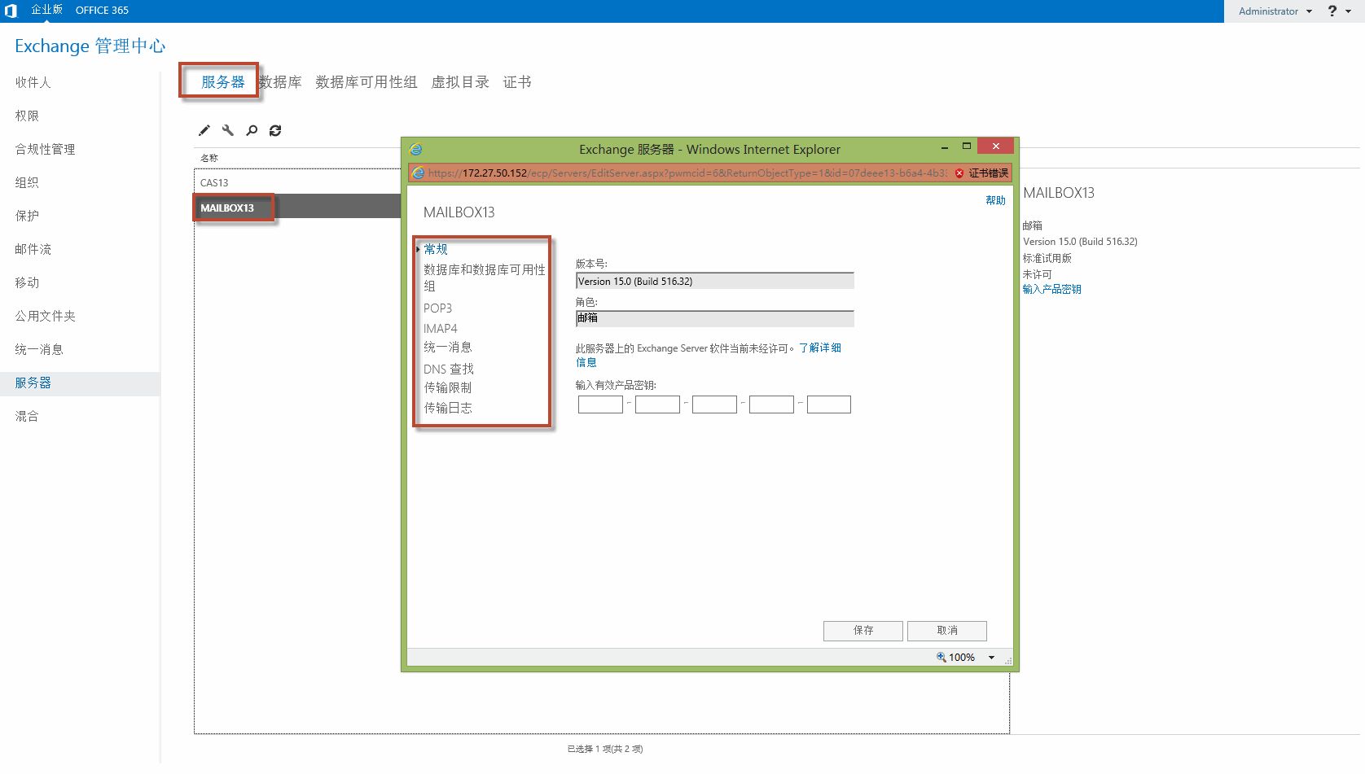1365x774 pixels.
Task: Click the Internet Explorer icon in popup title bar
Action: click(x=416, y=149)
